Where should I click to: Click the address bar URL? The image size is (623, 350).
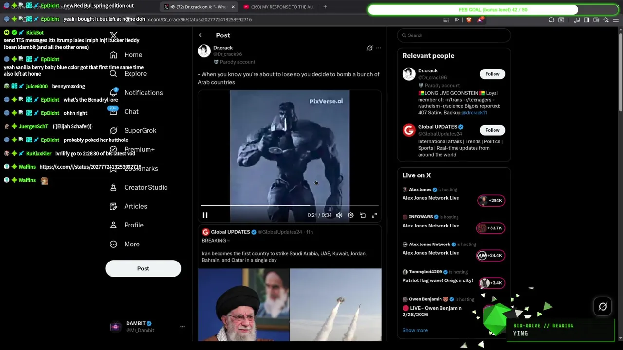click(x=200, y=20)
